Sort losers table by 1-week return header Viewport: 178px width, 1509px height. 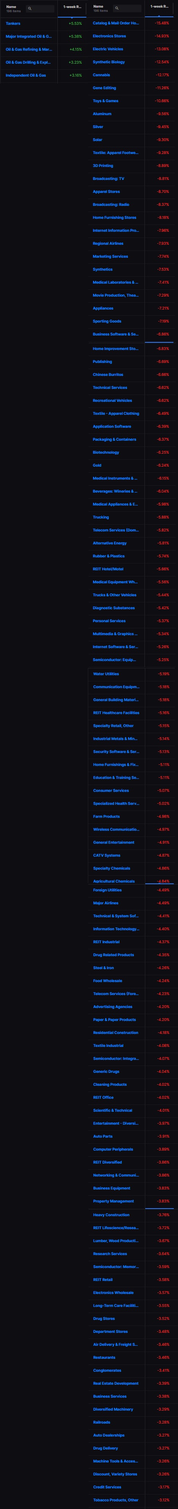point(159,7)
